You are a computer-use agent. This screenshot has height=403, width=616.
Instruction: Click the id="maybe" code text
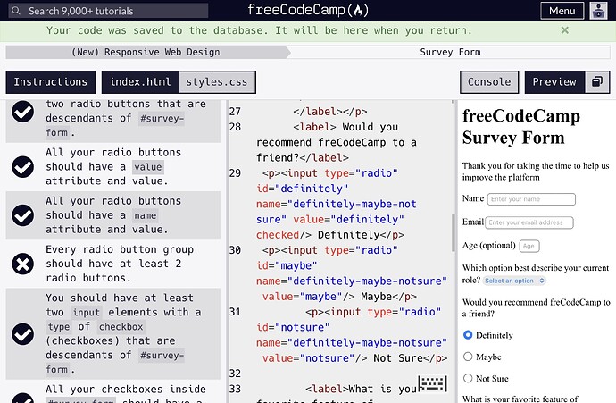tap(287, 265)
